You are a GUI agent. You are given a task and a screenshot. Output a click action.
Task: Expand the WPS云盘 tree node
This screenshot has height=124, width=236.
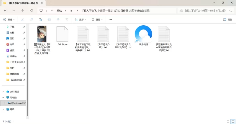pyautogui.click(x=3, y=92)
